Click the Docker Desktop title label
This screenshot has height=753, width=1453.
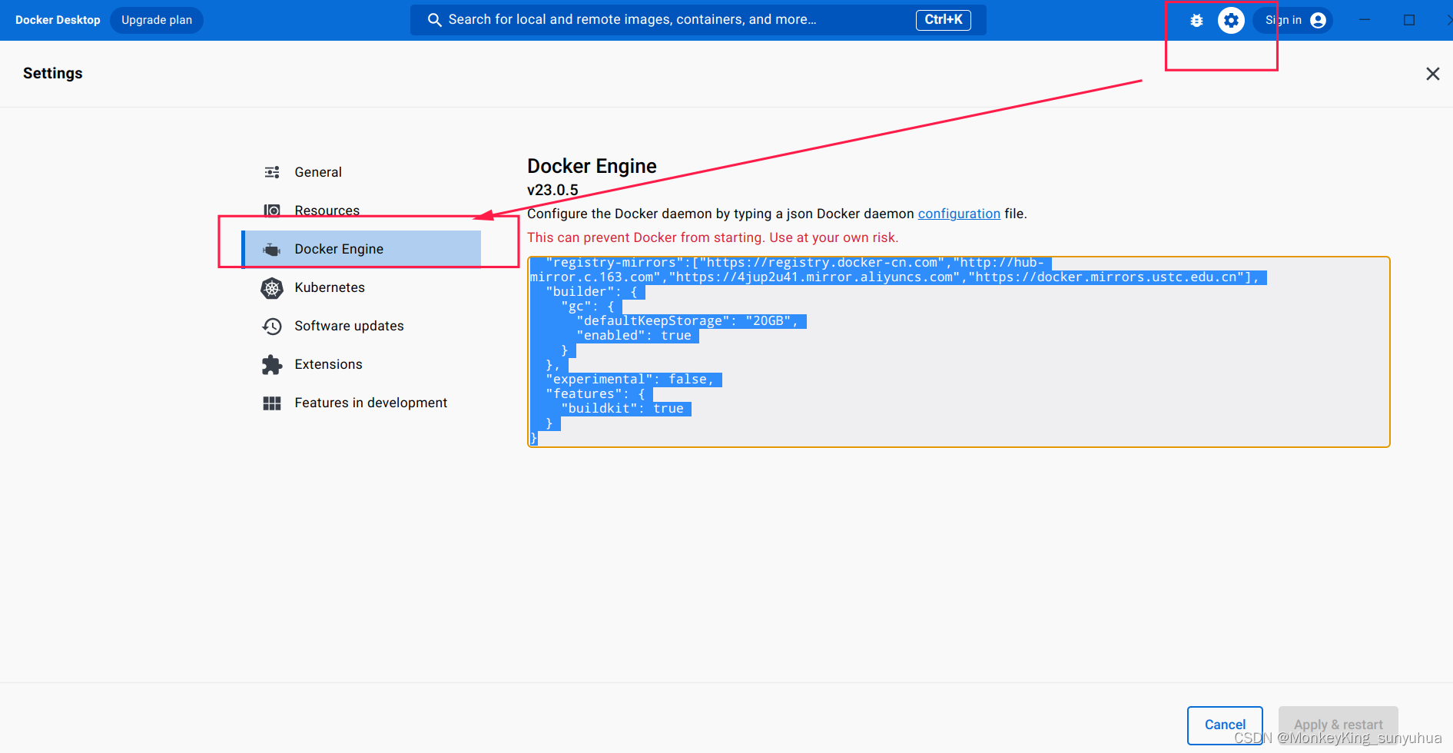(x=58, y=20)
